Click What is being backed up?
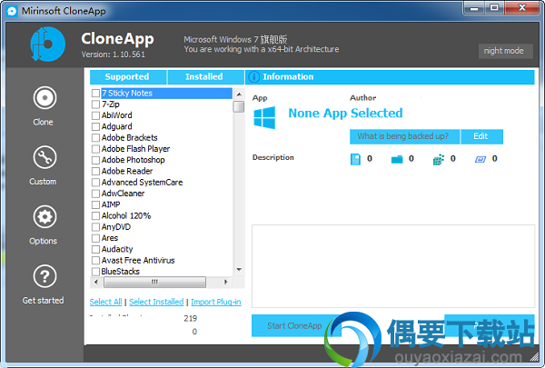The height and width of the screenshot is (368, 545). (404, 136)
